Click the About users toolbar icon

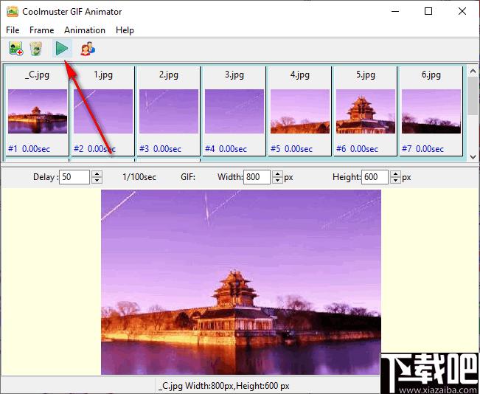[88, 49]
